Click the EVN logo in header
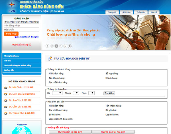This screenshot has width=171, height=134. coord(12,7)
